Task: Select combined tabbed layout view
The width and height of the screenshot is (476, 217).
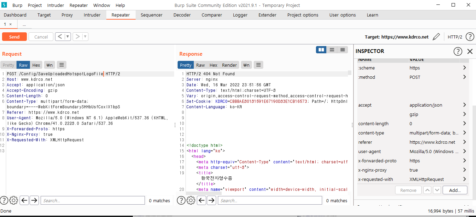Action: point(342,50)
